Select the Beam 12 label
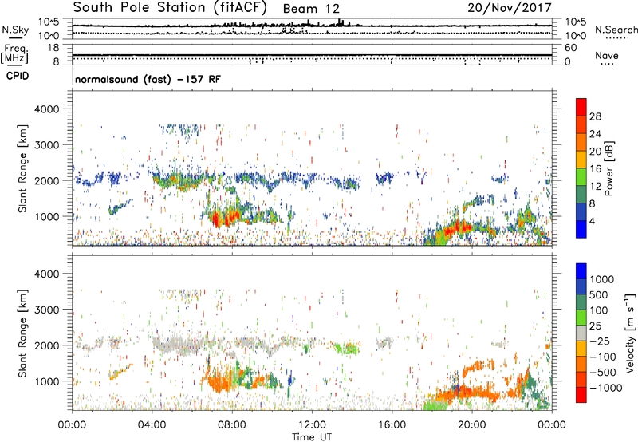 click(311, 9)
